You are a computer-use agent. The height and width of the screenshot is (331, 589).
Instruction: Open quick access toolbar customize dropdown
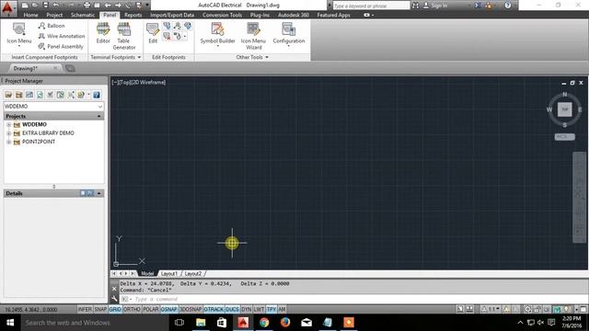coord(147,6)
